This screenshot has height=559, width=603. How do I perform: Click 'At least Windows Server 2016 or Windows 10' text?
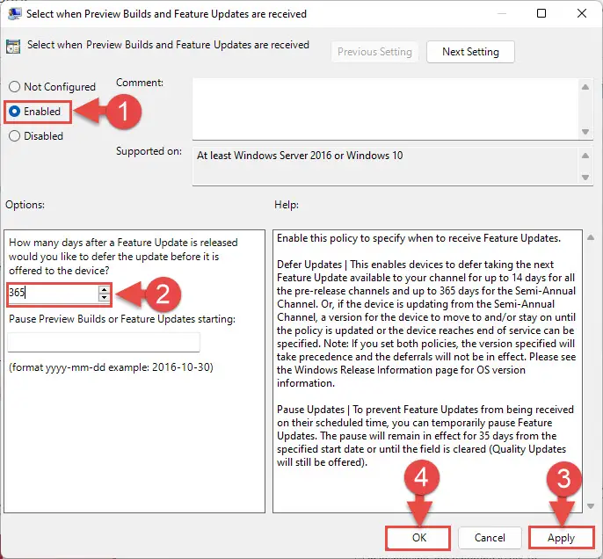pyautogui.click(x=300, y=156)
